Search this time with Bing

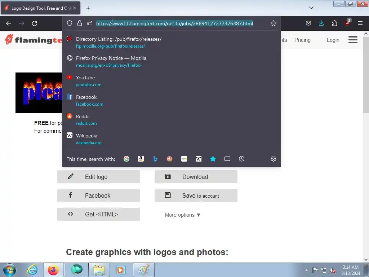click(155, 159)
